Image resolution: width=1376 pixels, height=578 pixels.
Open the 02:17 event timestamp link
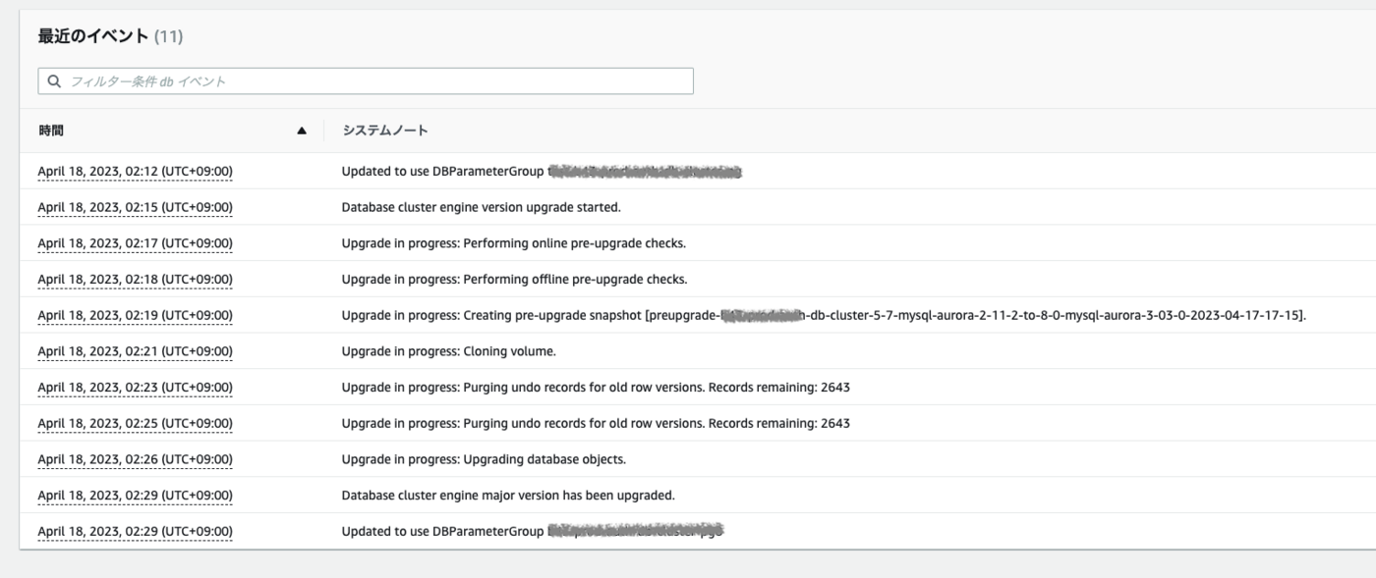[x=135, y=243]
